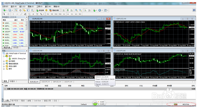Select account 168203: Zhang San
This screenshot has height=109, width=198.
tap(19, 59)
